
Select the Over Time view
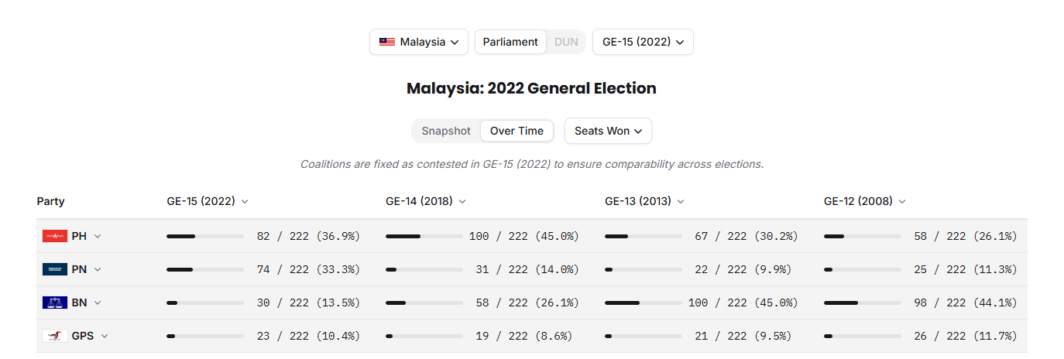517,131
